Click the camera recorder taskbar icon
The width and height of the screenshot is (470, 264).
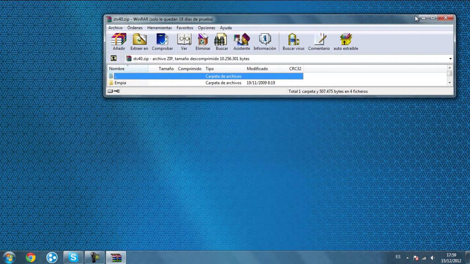point(95,258)
